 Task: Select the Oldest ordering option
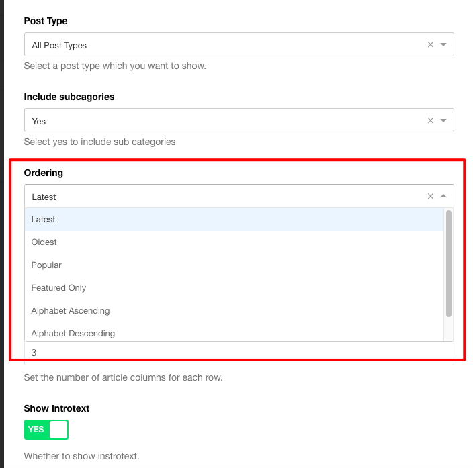pos(44,242)
